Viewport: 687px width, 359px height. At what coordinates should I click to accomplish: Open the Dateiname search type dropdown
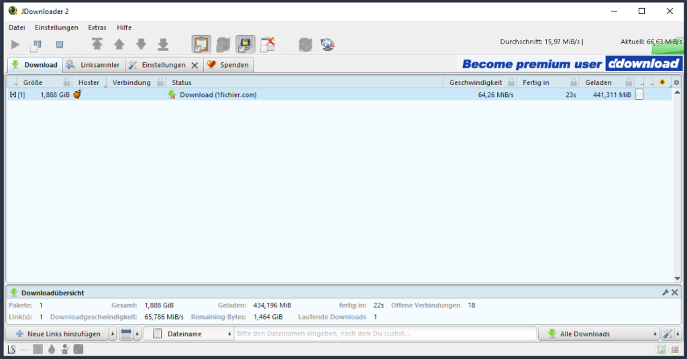pos(189,334)
